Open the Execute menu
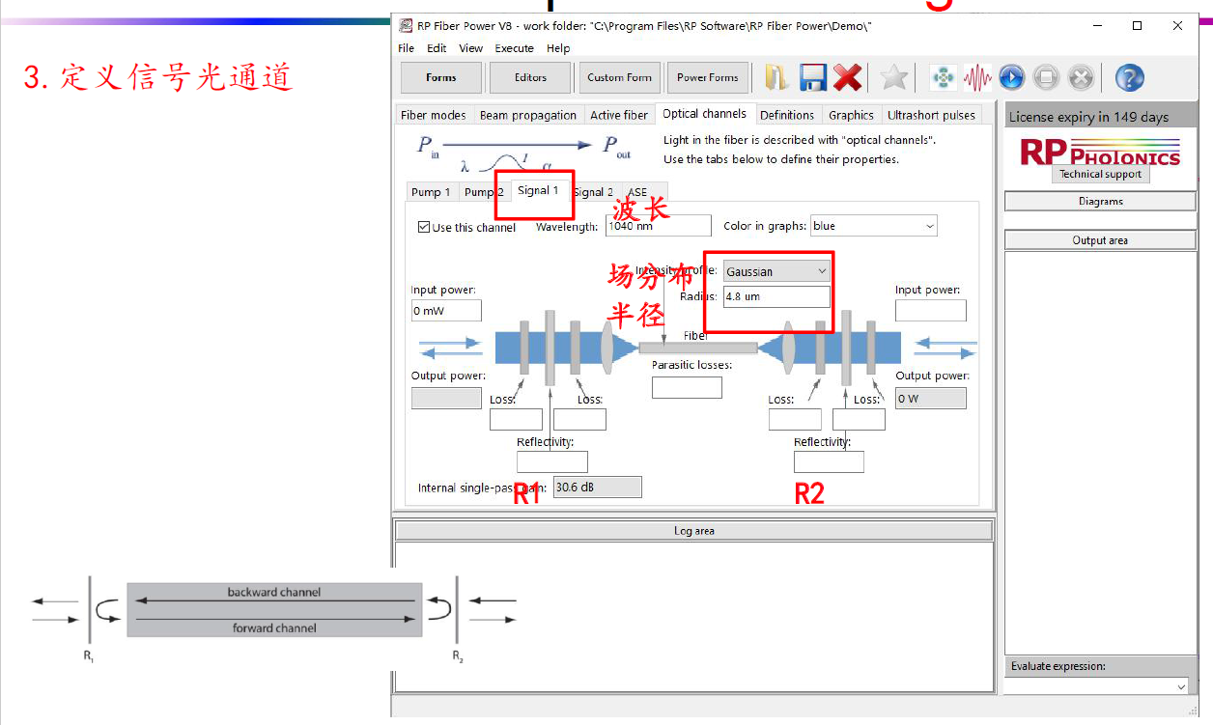Viewport: 1213px width, 725px height. 515,48
